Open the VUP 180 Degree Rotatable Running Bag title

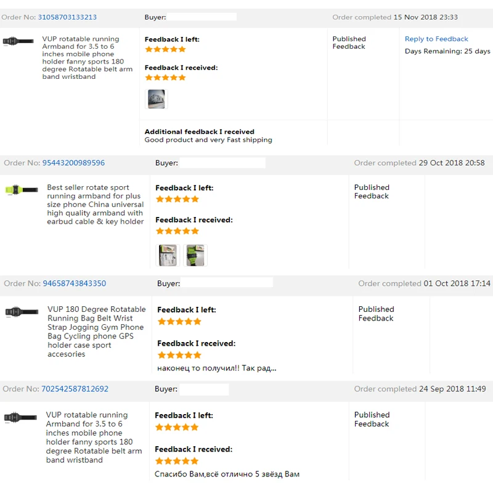tap(97, 332)
